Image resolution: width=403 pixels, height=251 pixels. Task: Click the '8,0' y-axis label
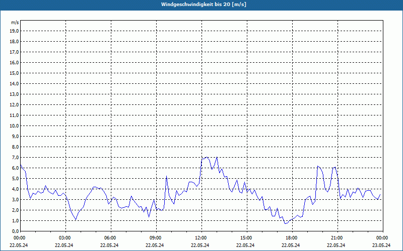(16, 147)
